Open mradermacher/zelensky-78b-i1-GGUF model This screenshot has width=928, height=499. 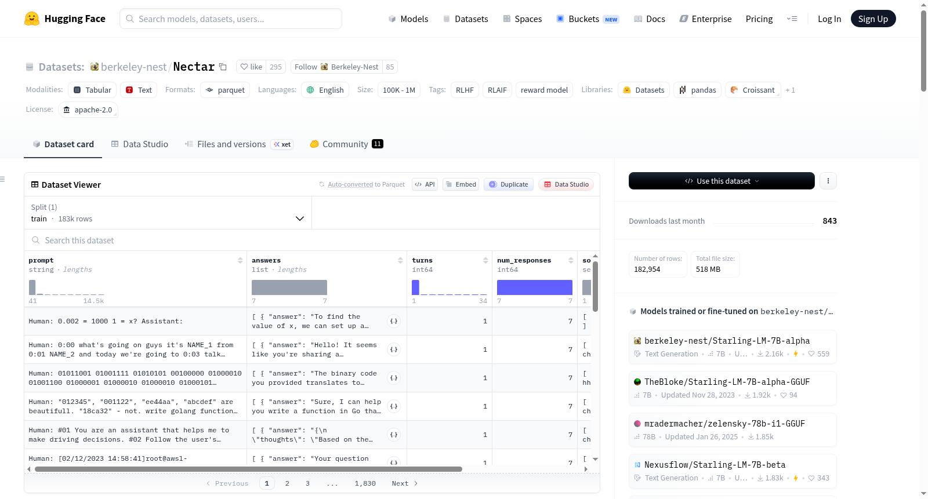[733, 430]
